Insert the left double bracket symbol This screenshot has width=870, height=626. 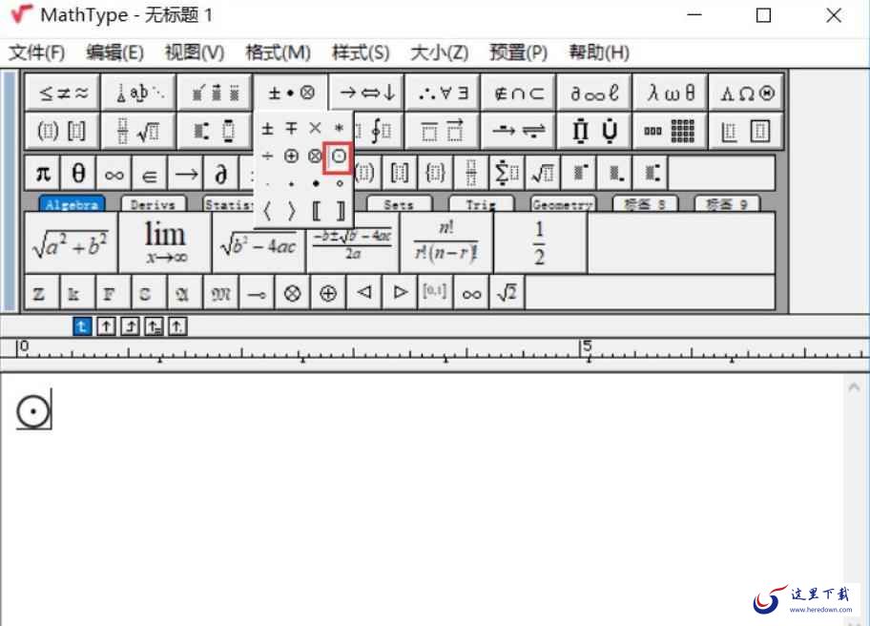click(315, 212)
